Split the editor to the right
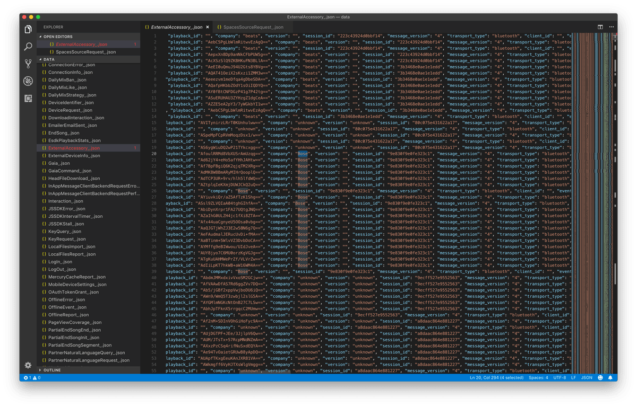637x407 pixels. [x=600, y=27]
